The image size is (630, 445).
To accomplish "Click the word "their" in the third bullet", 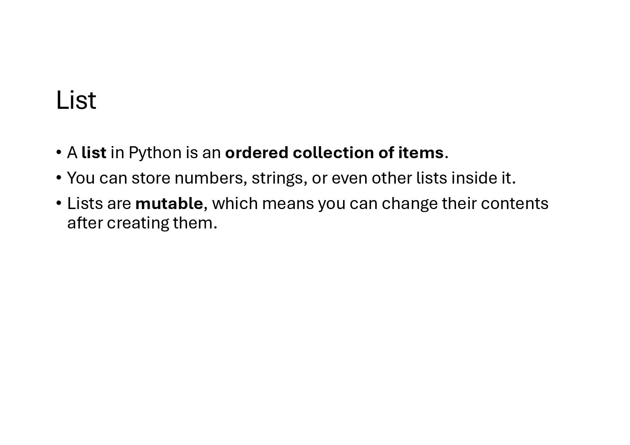I will pos(459,203).
